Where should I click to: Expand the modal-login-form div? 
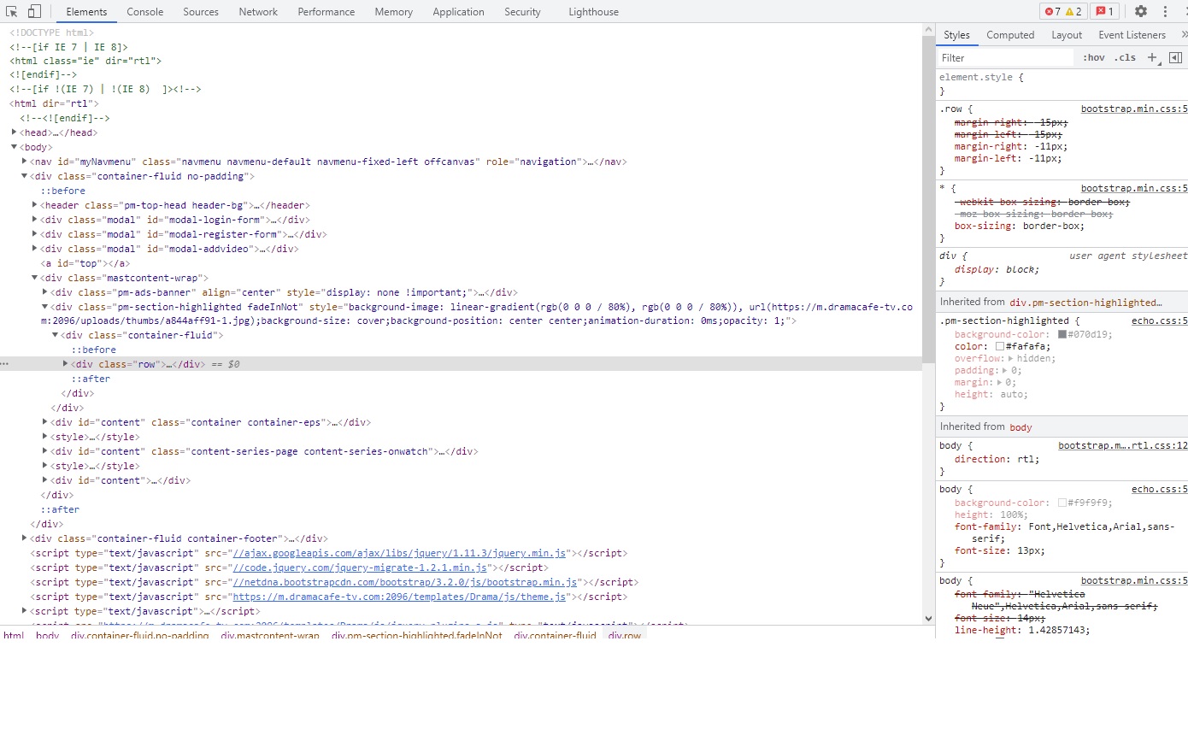point(35,220)
